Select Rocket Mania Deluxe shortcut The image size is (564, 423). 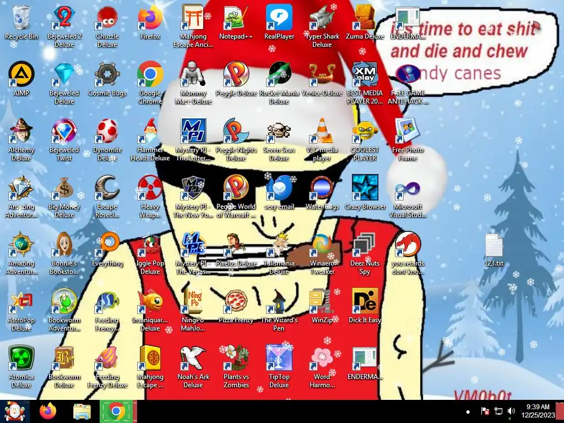279,83
